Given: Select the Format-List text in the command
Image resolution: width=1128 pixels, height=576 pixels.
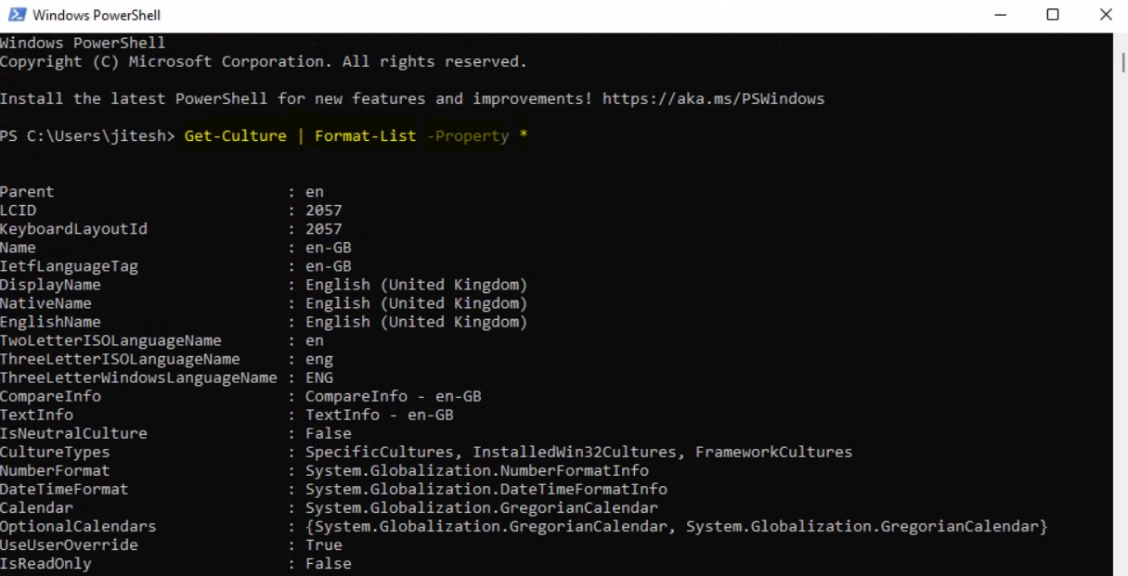Looking at the screenshot, I should (x=365, y=135).
